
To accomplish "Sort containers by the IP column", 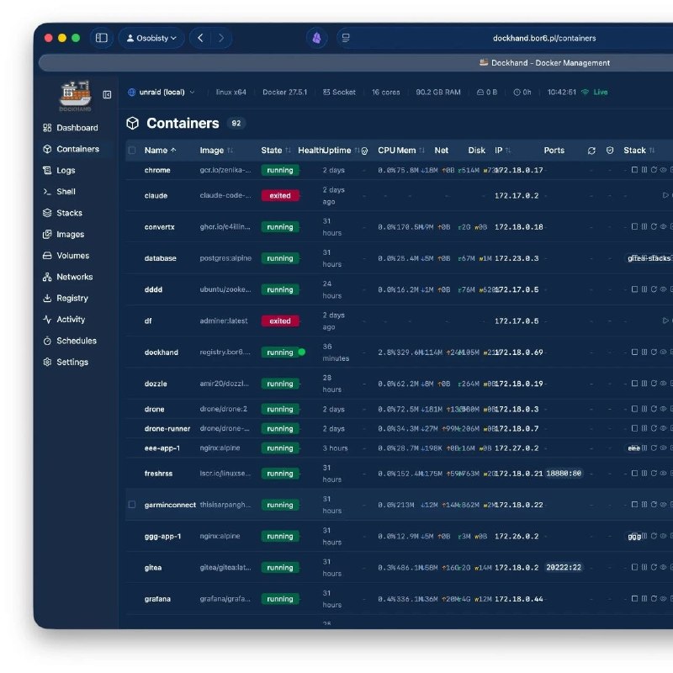I will click(502, 151).
